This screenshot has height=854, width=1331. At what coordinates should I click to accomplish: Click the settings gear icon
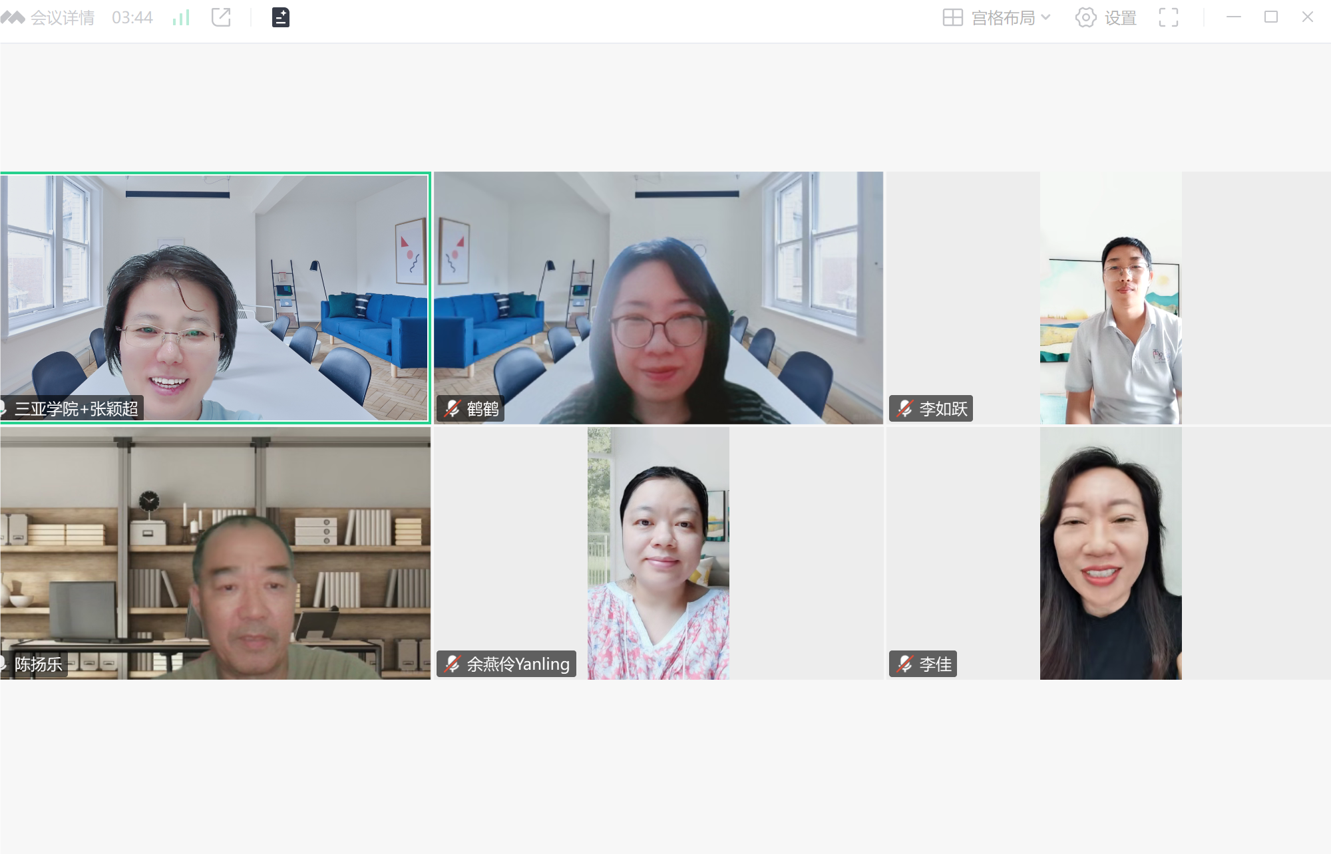[x=1085, y=17]
